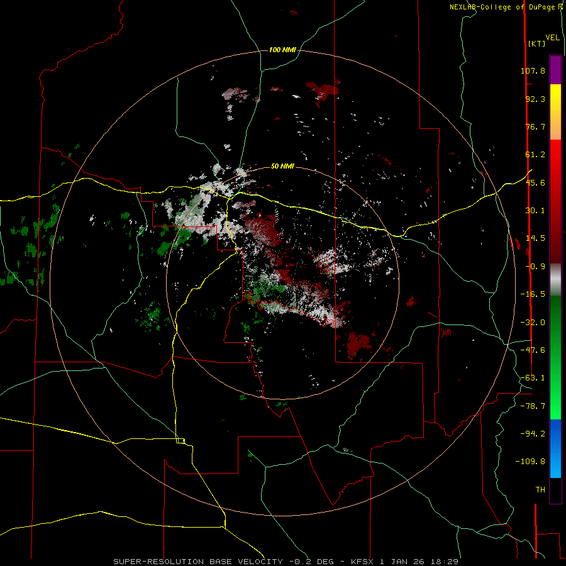Pick the purple segment of the color bar
This screenshot has height=566, width=566.
(x=555, y=70)
